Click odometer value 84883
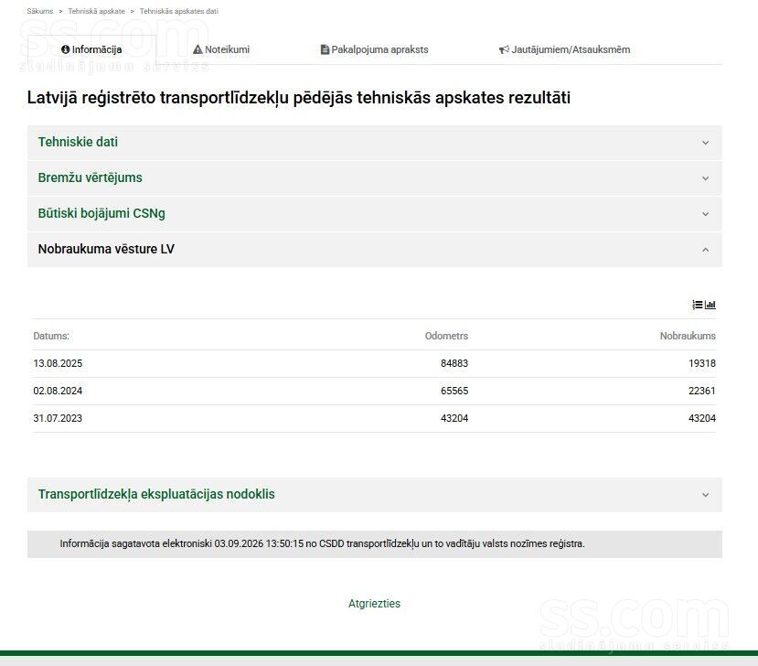 pyautogui.click(x=454, y=363)
